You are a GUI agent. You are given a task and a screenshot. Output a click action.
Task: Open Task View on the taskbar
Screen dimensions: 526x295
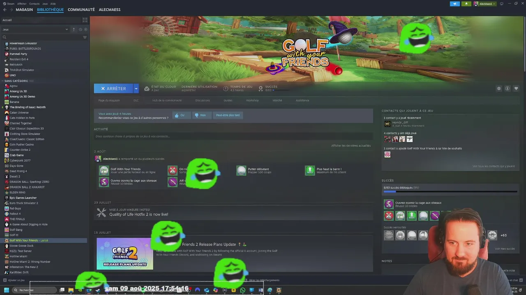[62, 290]
